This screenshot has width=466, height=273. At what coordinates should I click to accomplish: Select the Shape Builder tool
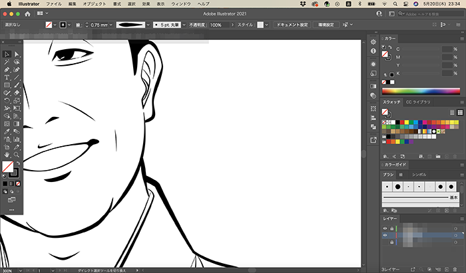pyautogui.click(x=7, y=116)
